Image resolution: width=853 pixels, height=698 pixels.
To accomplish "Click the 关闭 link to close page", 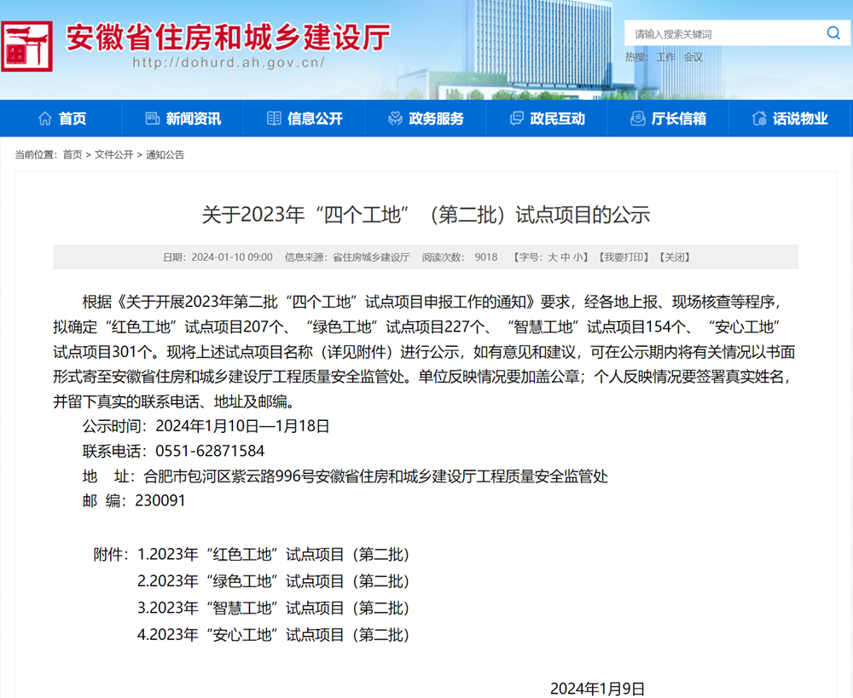I will (x=674, y=257).
